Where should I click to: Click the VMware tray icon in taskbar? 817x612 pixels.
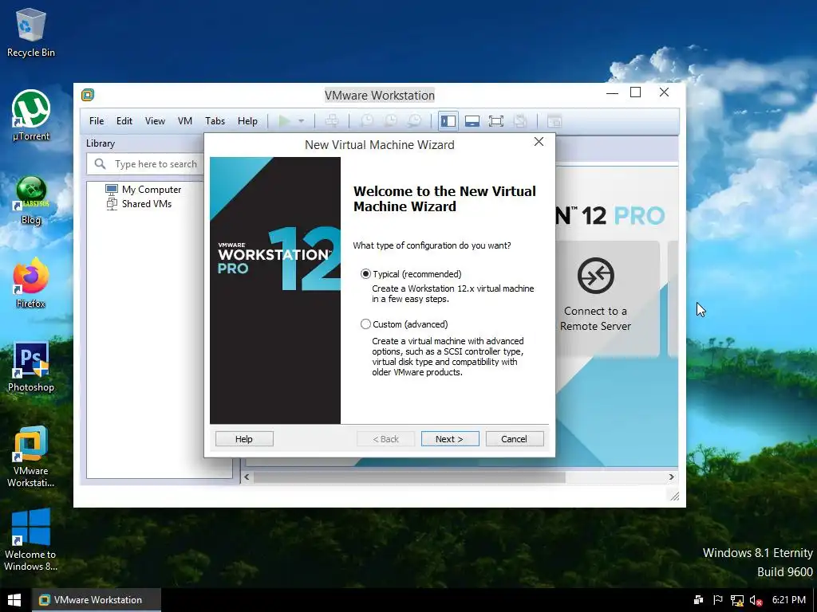(x=698, y=600)
